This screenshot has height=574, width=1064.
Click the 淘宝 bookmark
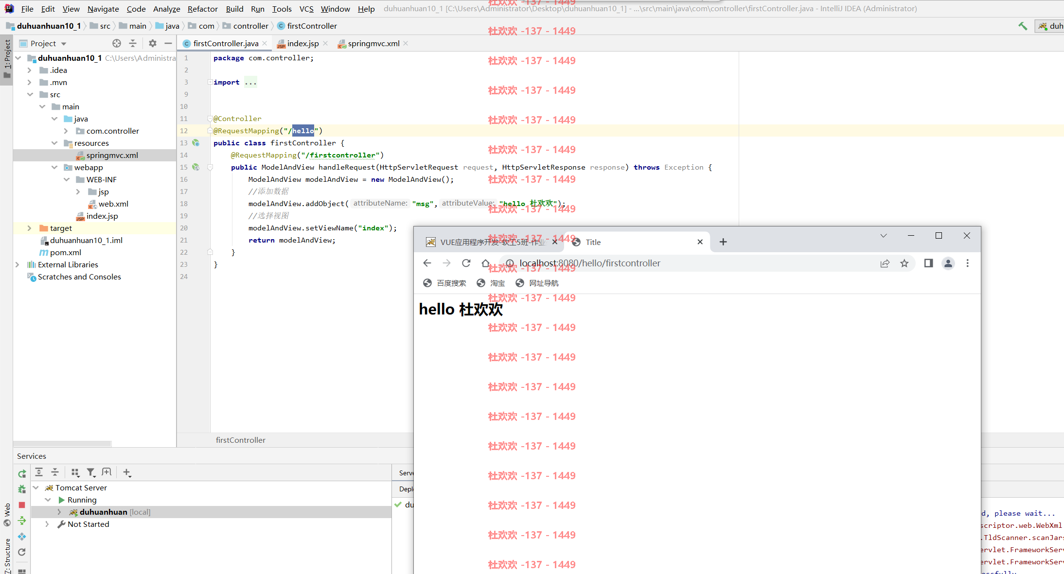pos(491,283)
